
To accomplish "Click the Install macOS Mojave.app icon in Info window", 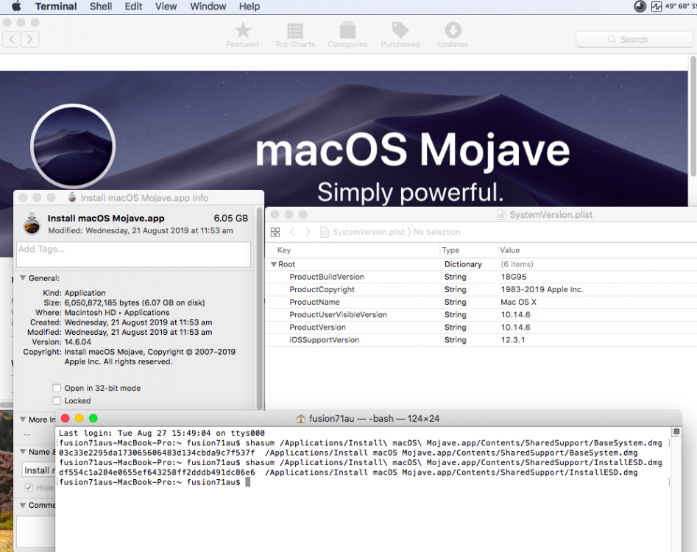I will (x=32, y=224).
